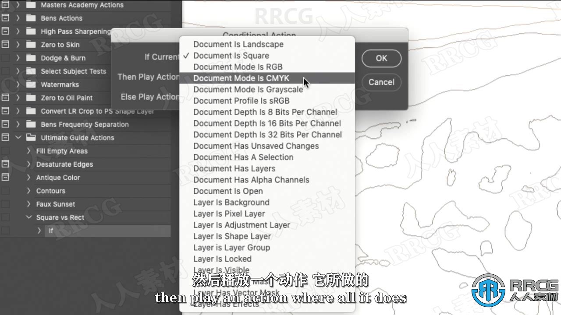Choose Layer Is Locked

point(267,259)
